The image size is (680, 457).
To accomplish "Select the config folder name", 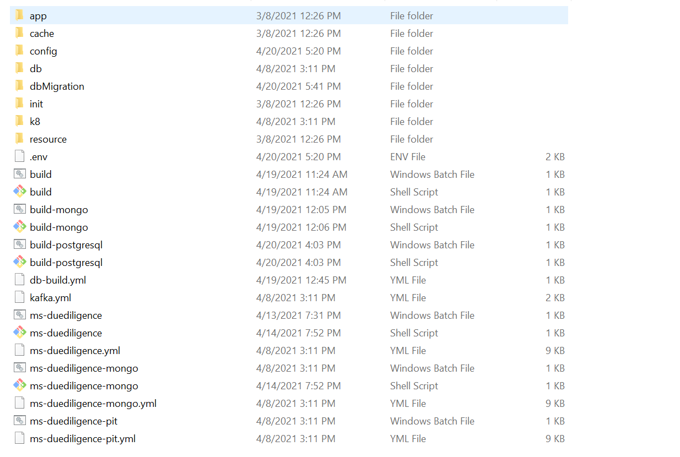I will click(44, 51).
